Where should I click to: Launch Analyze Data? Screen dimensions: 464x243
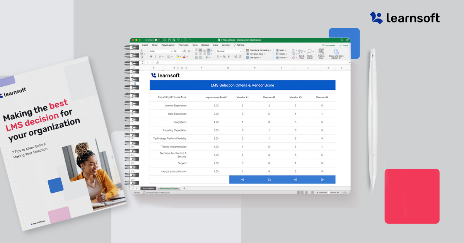(x=321, y=52)
